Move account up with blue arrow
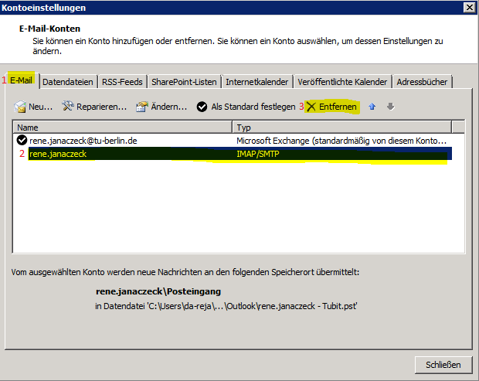 click(x=372, y=107)
